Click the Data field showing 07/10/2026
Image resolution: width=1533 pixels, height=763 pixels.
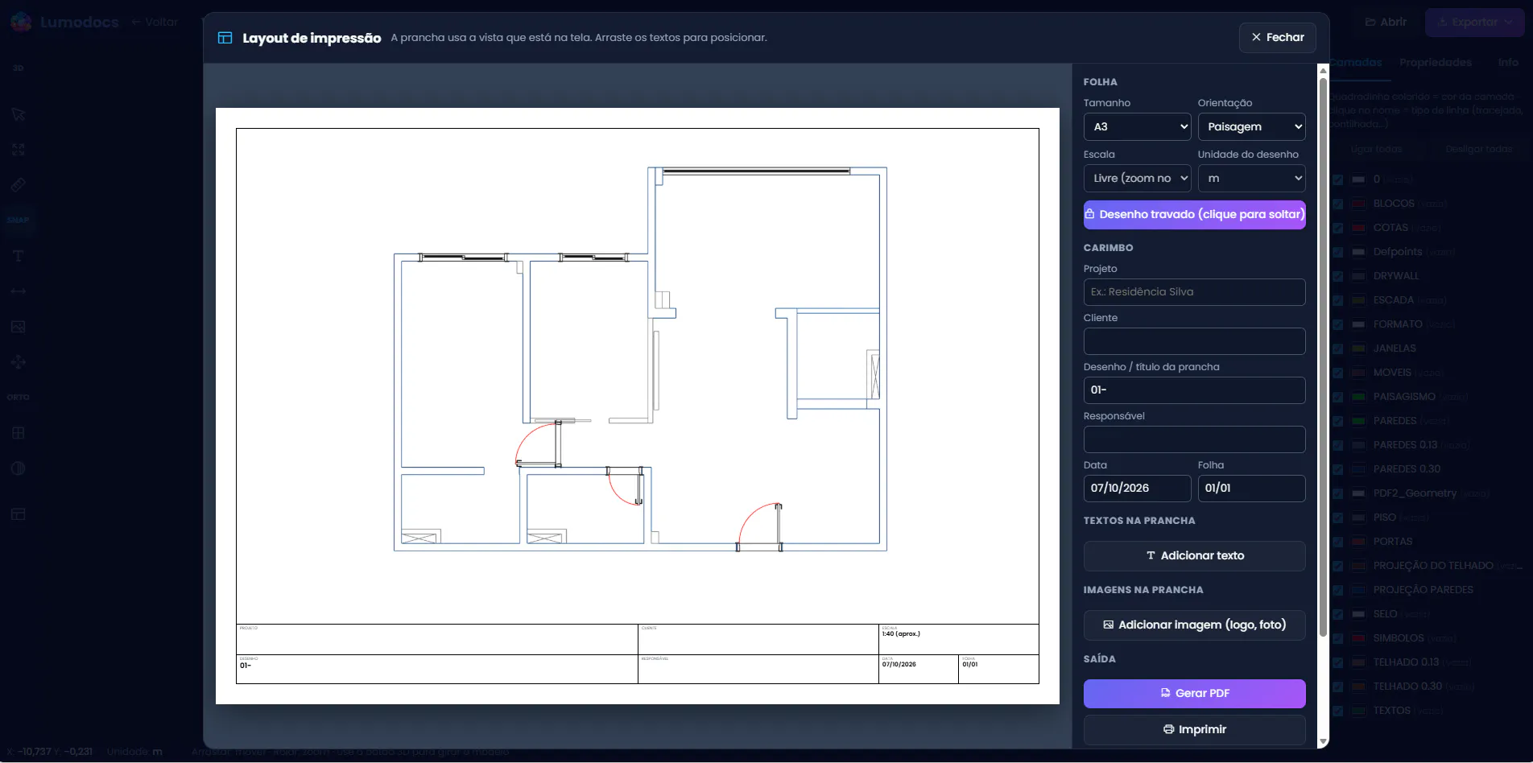pyautogui.click(x=1137, y=489)
